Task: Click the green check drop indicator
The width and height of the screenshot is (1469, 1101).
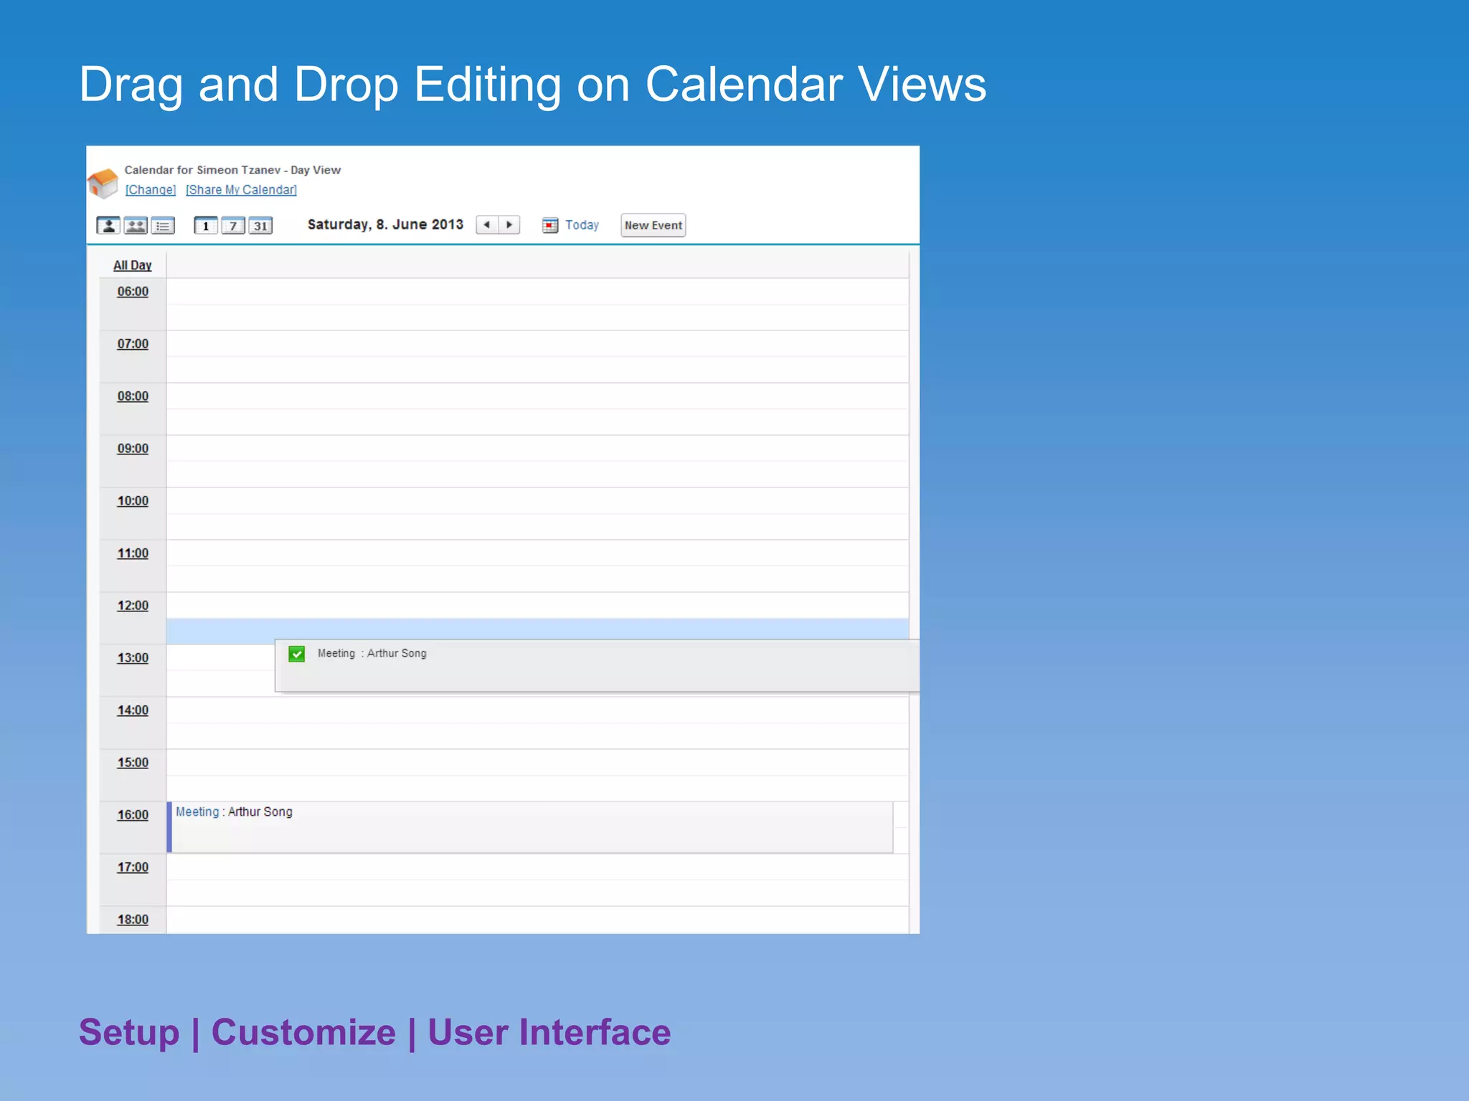Action: [x=297, y=654]
